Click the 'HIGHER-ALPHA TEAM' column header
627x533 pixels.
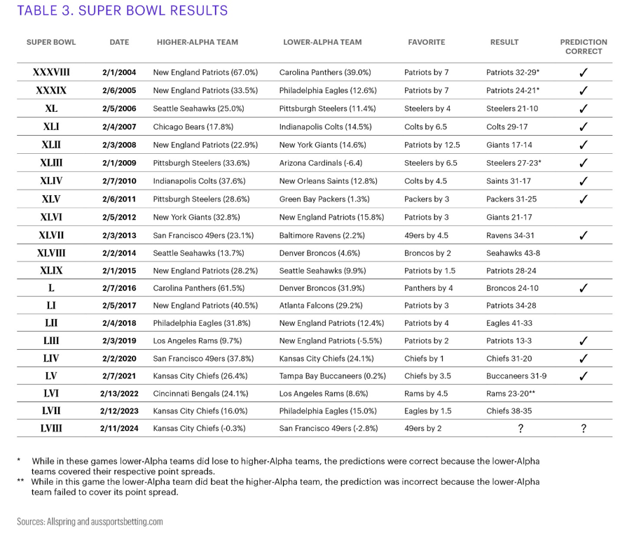pos(197,43)
